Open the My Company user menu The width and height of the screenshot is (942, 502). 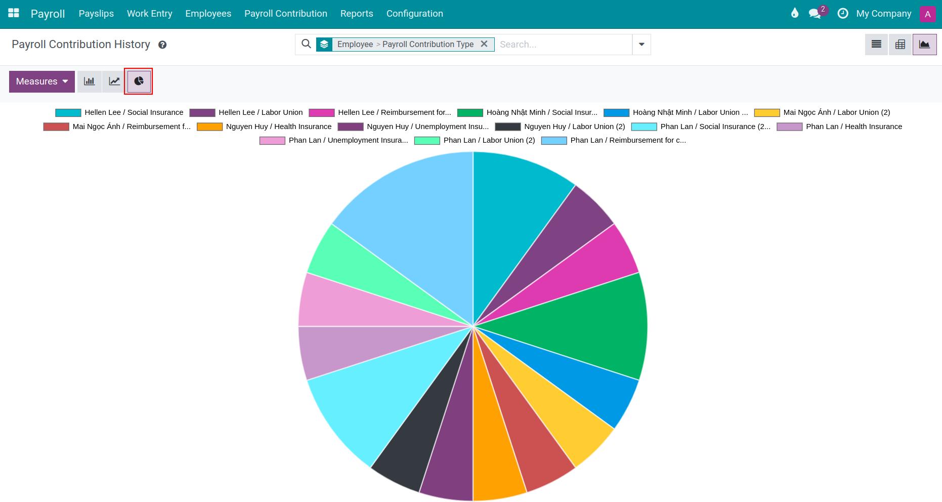coord(883,14)
